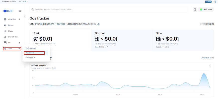The height and width of the screenshot is (99, 218).
Task: Click the refresh spinner next to Last updated
Action: [x=98, y=24]
